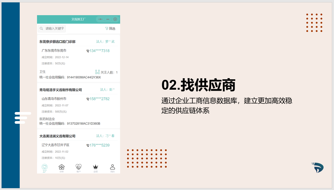Open company 青岛铭浩宇义齿制作有限公司

point(61,90)
